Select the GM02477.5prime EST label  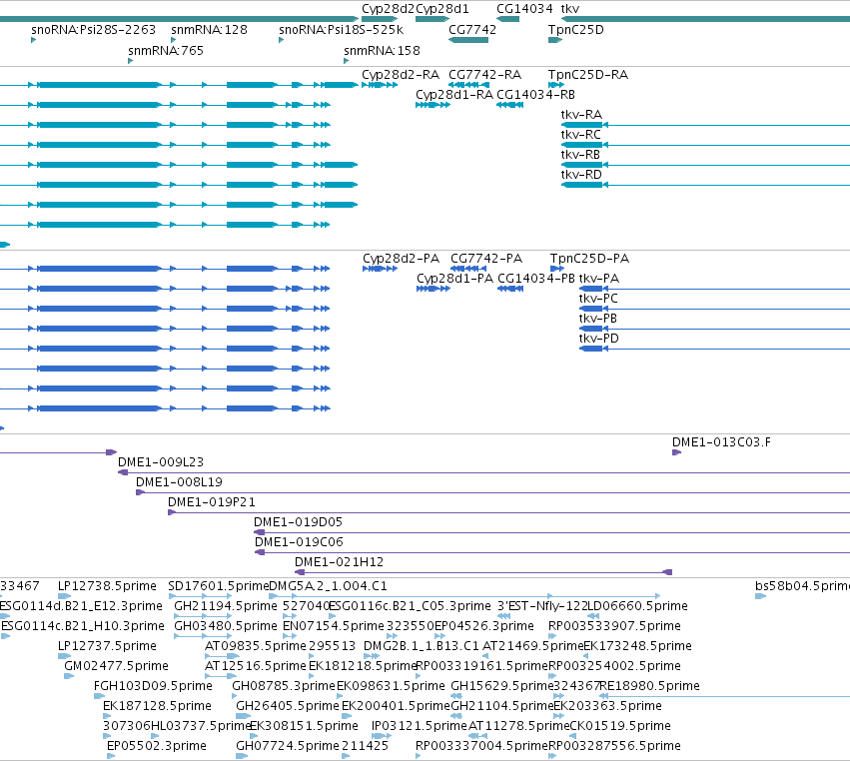pos(117,667)
